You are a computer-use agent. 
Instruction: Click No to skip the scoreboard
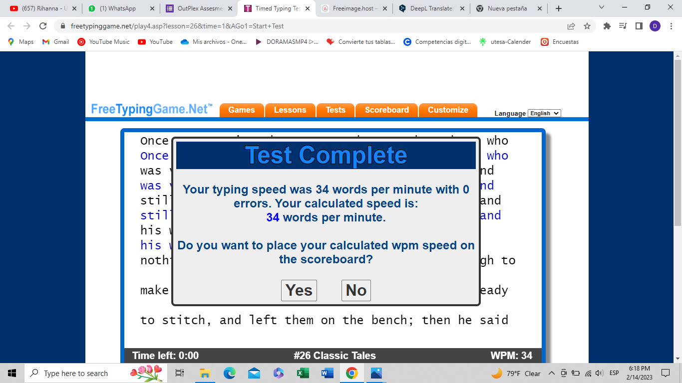pos(356,290)
